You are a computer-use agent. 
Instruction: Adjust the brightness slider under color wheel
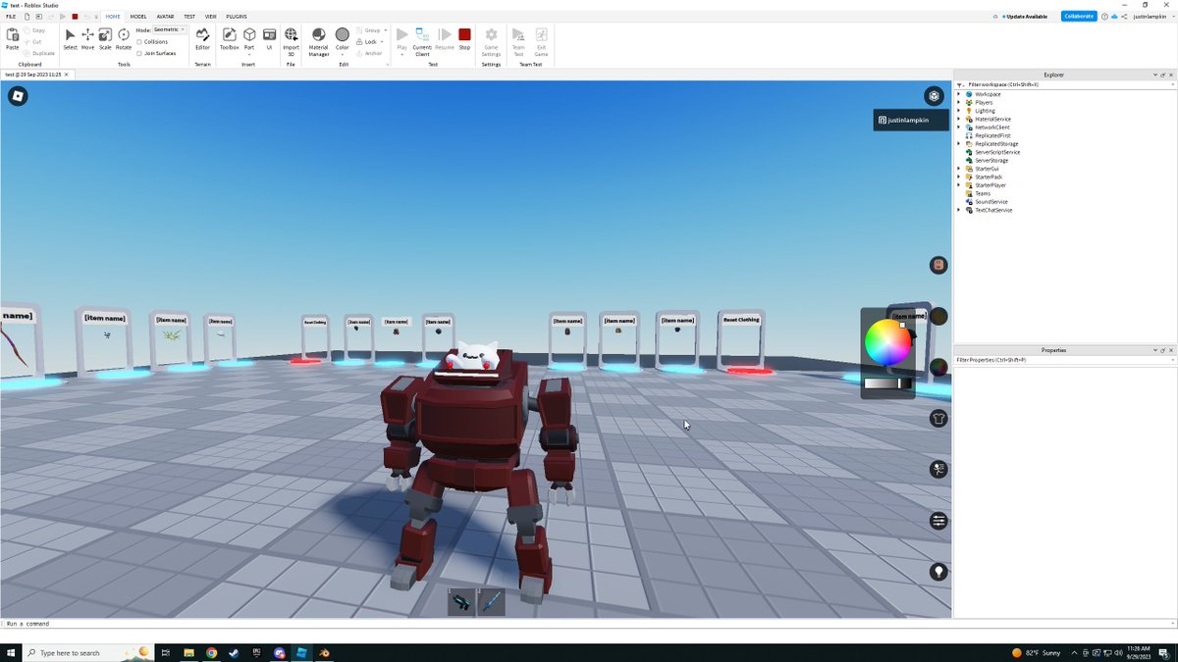pos(887,383)
